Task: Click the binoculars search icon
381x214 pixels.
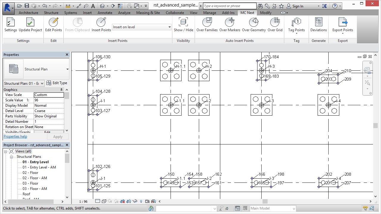Action: pyautogui.click(x=260, y=6)
